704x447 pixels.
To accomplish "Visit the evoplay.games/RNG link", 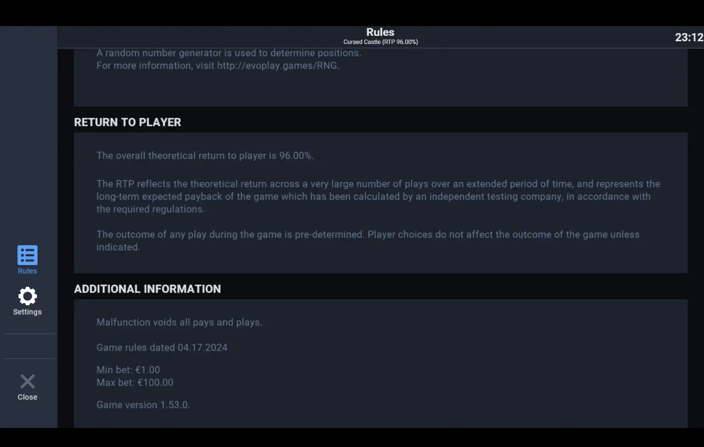I will (278, 66).
